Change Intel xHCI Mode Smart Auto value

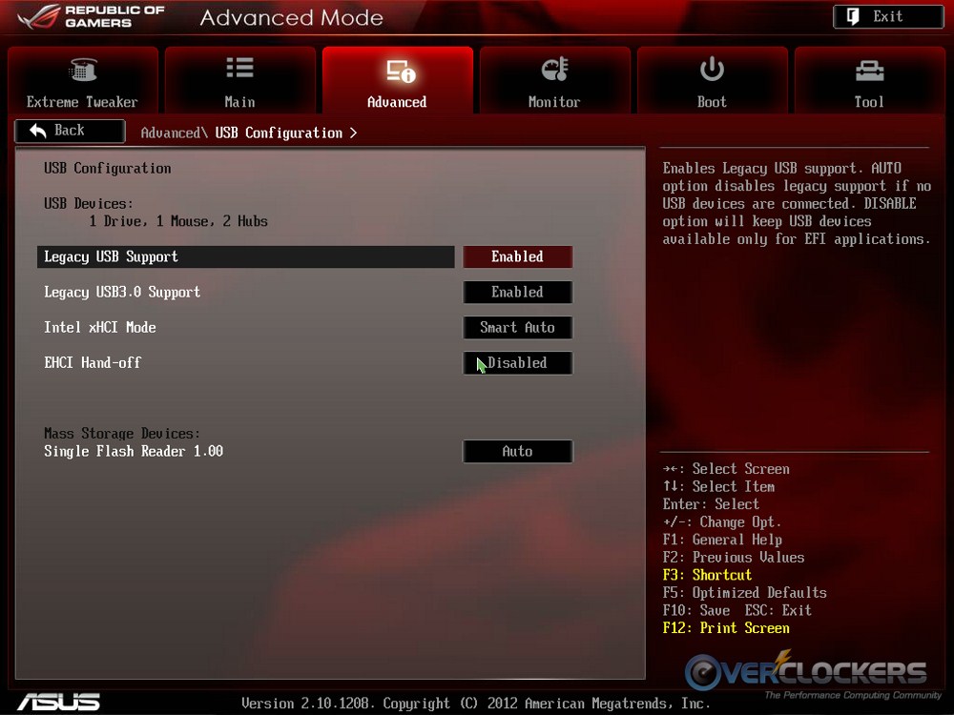[517, 328]
